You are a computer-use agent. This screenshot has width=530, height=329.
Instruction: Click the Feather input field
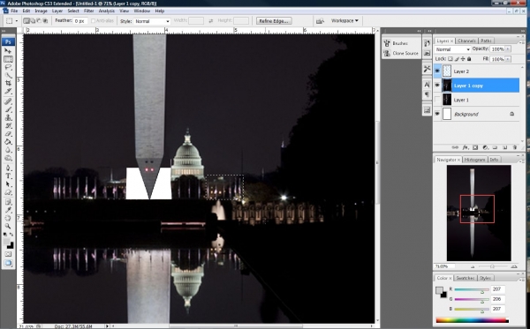click(80, 21)
